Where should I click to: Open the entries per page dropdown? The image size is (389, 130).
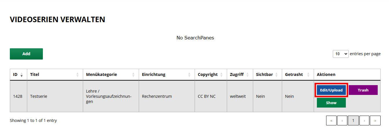[x=341, y=54]
